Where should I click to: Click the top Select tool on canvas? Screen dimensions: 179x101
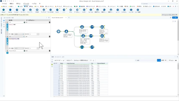pos(92,27)
